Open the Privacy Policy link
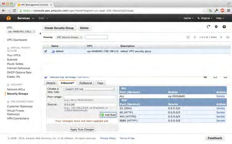This screenshot has height=144, width=232. tap(108, 138)
